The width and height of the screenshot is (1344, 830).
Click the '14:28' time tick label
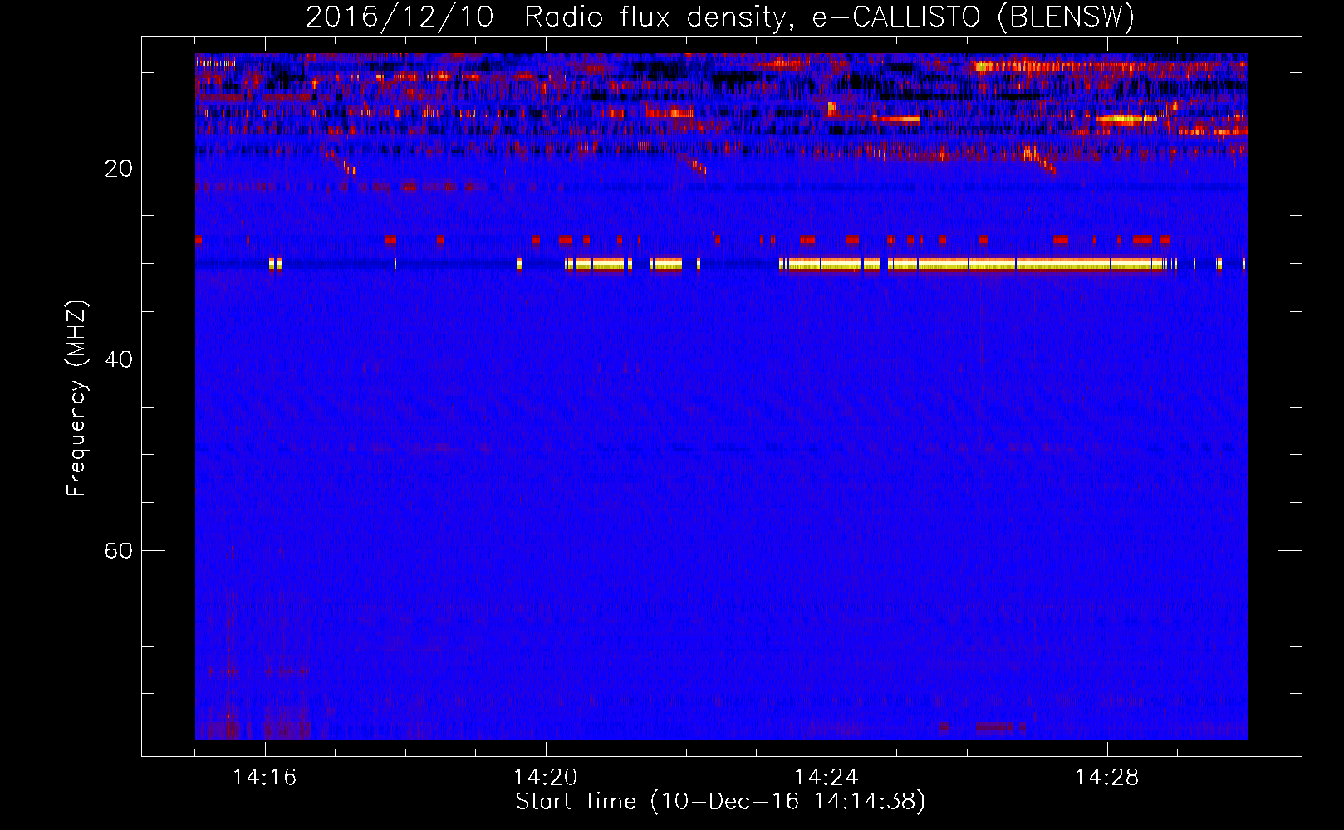(1107, 777)
